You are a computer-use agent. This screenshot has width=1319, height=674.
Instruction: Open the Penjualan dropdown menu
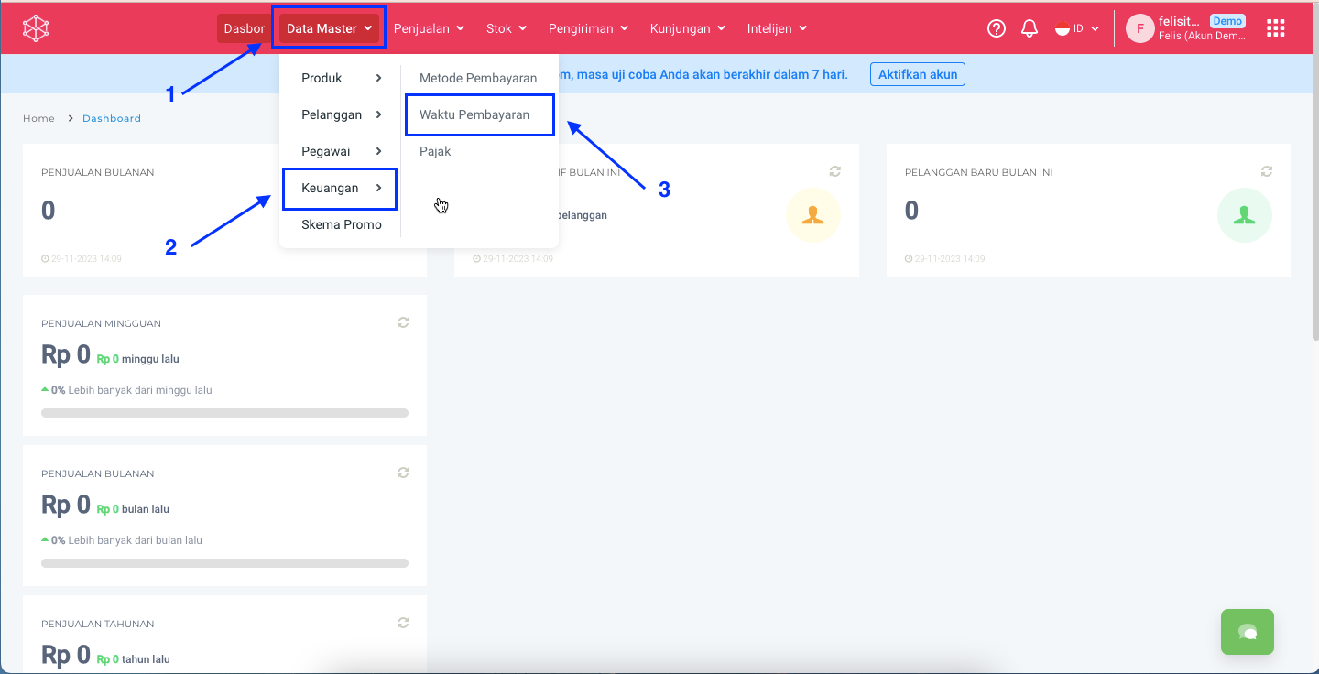(x=429, y=28)
